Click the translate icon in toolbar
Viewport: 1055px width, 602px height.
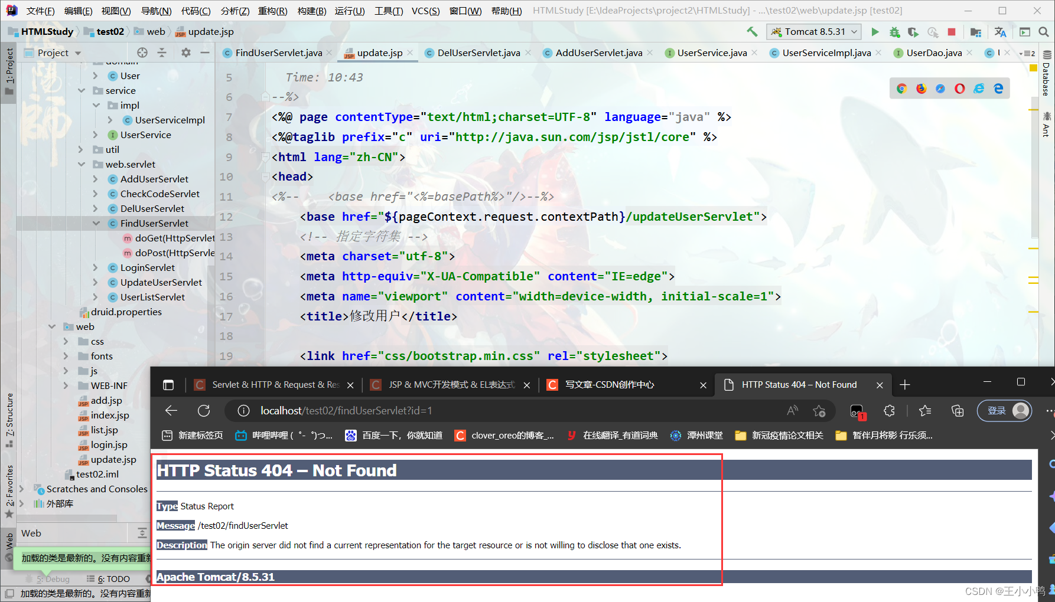pos(1000,32)
